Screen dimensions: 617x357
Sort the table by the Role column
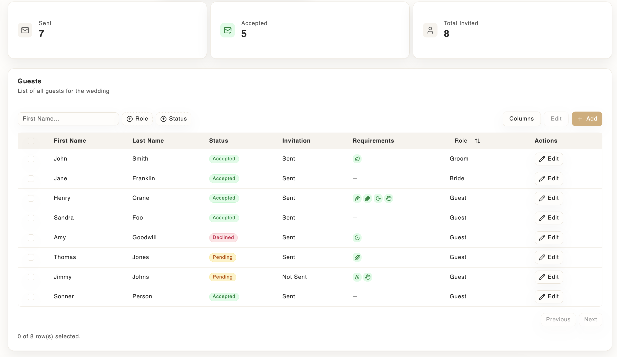(477, 141)
